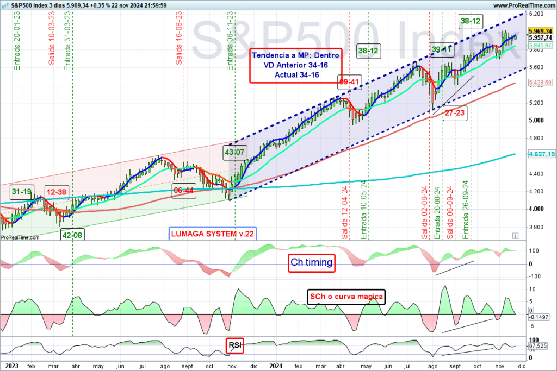Select the SCh o curva magica label
The width and height of the screenshot is (557, 371).
[x=346, y=297]
